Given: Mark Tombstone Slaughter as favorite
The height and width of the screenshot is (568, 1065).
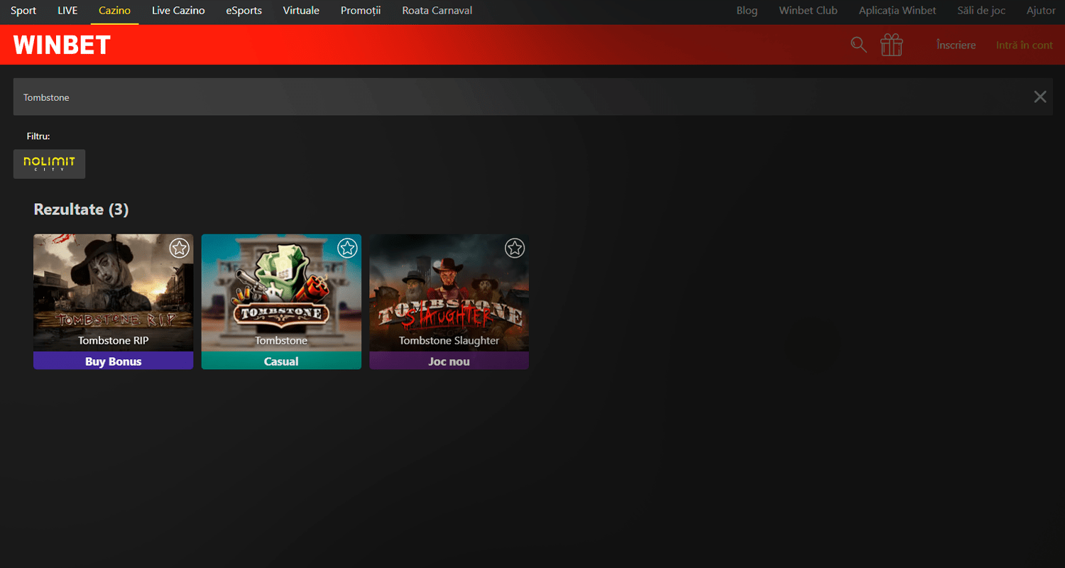Looking at the screenshot, I should click(x=515, y=248).
